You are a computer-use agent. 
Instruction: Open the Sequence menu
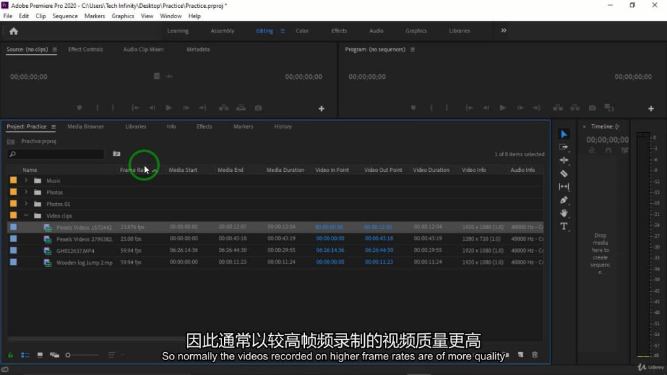pos(65,16)
